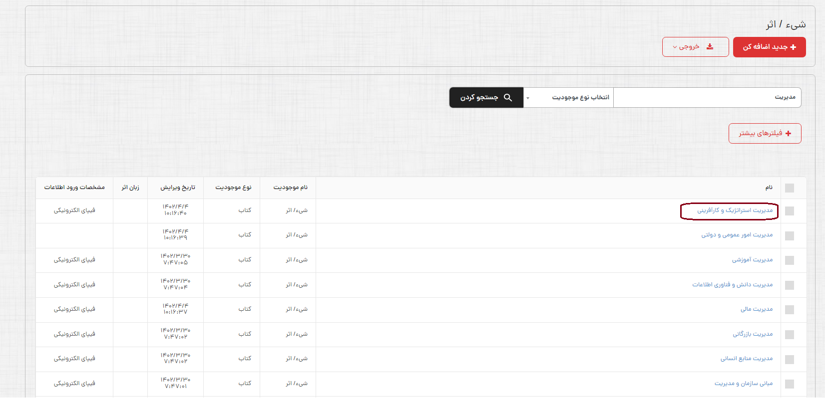Click the download icon in the خروجی button
This screenshot has height=405, width=825.
710,47
